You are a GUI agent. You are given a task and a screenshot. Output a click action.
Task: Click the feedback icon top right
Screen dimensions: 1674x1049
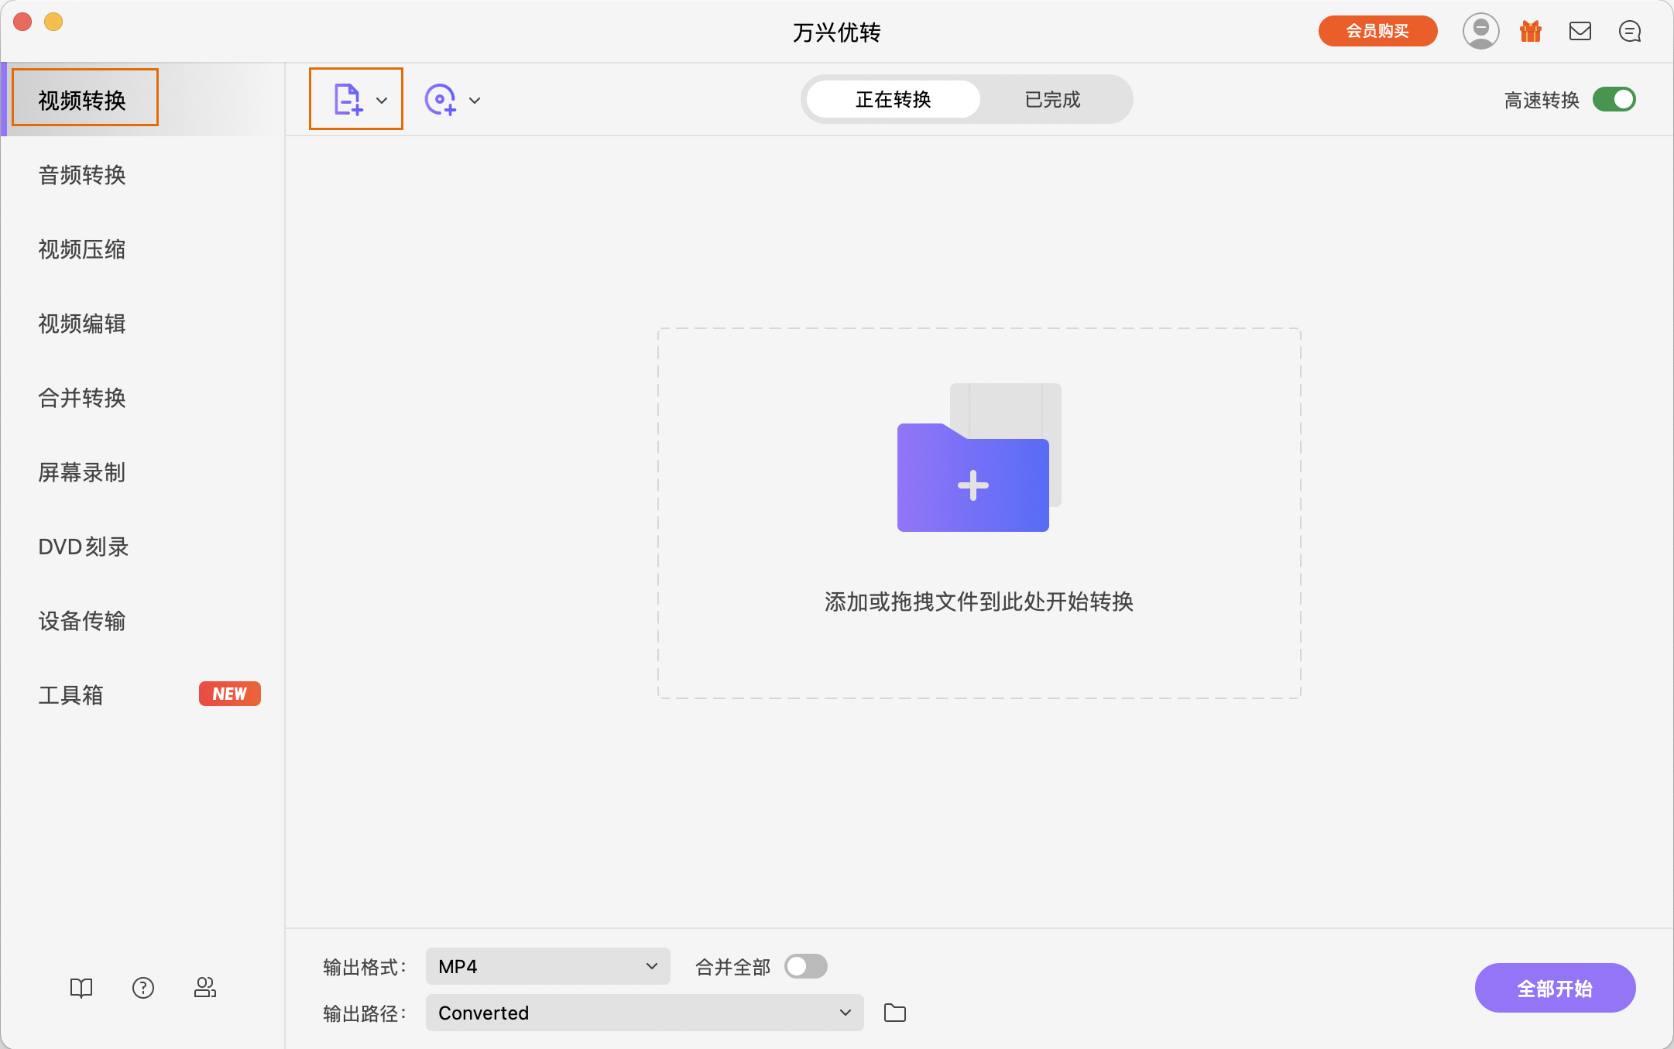[1630, 31]
